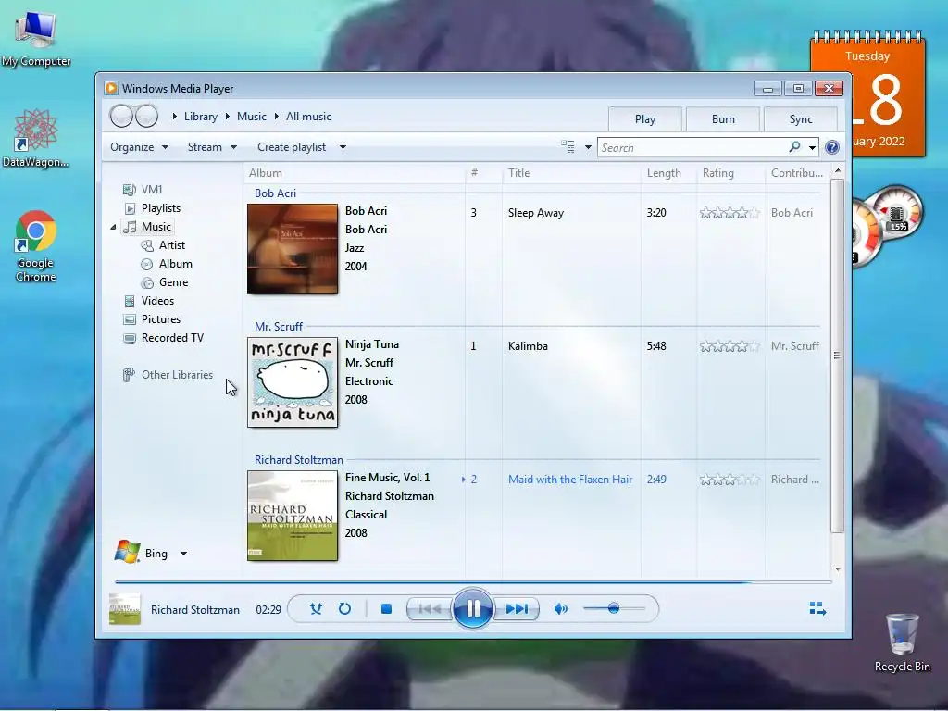
Task: Rate Kalimba with stars
Action: pyautogui.click(x=730, y=346)
